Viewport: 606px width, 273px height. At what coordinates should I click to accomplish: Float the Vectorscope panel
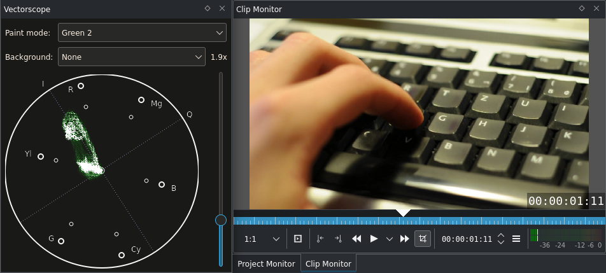click(x=208, y=8)
